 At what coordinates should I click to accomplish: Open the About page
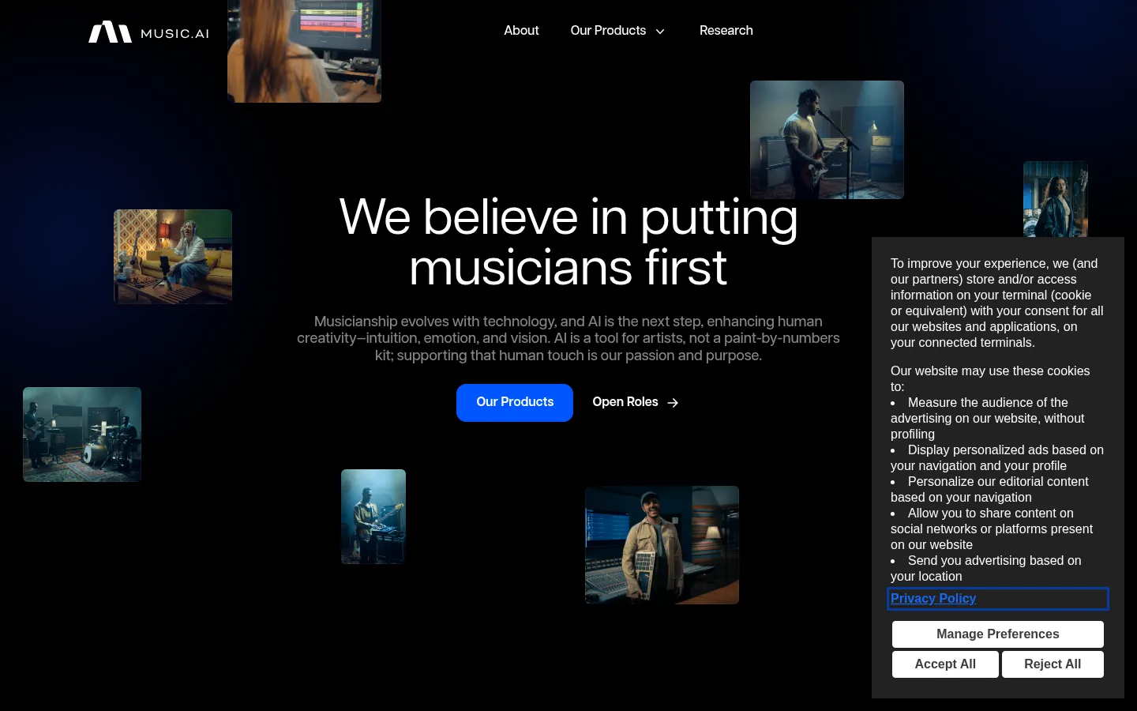coord(521,31)
